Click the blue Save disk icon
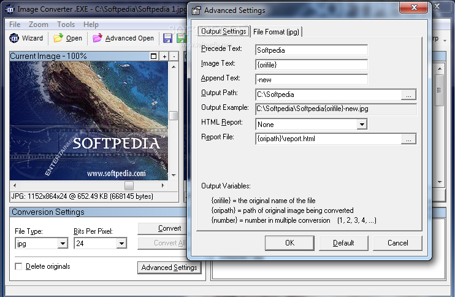 point(168,38)
